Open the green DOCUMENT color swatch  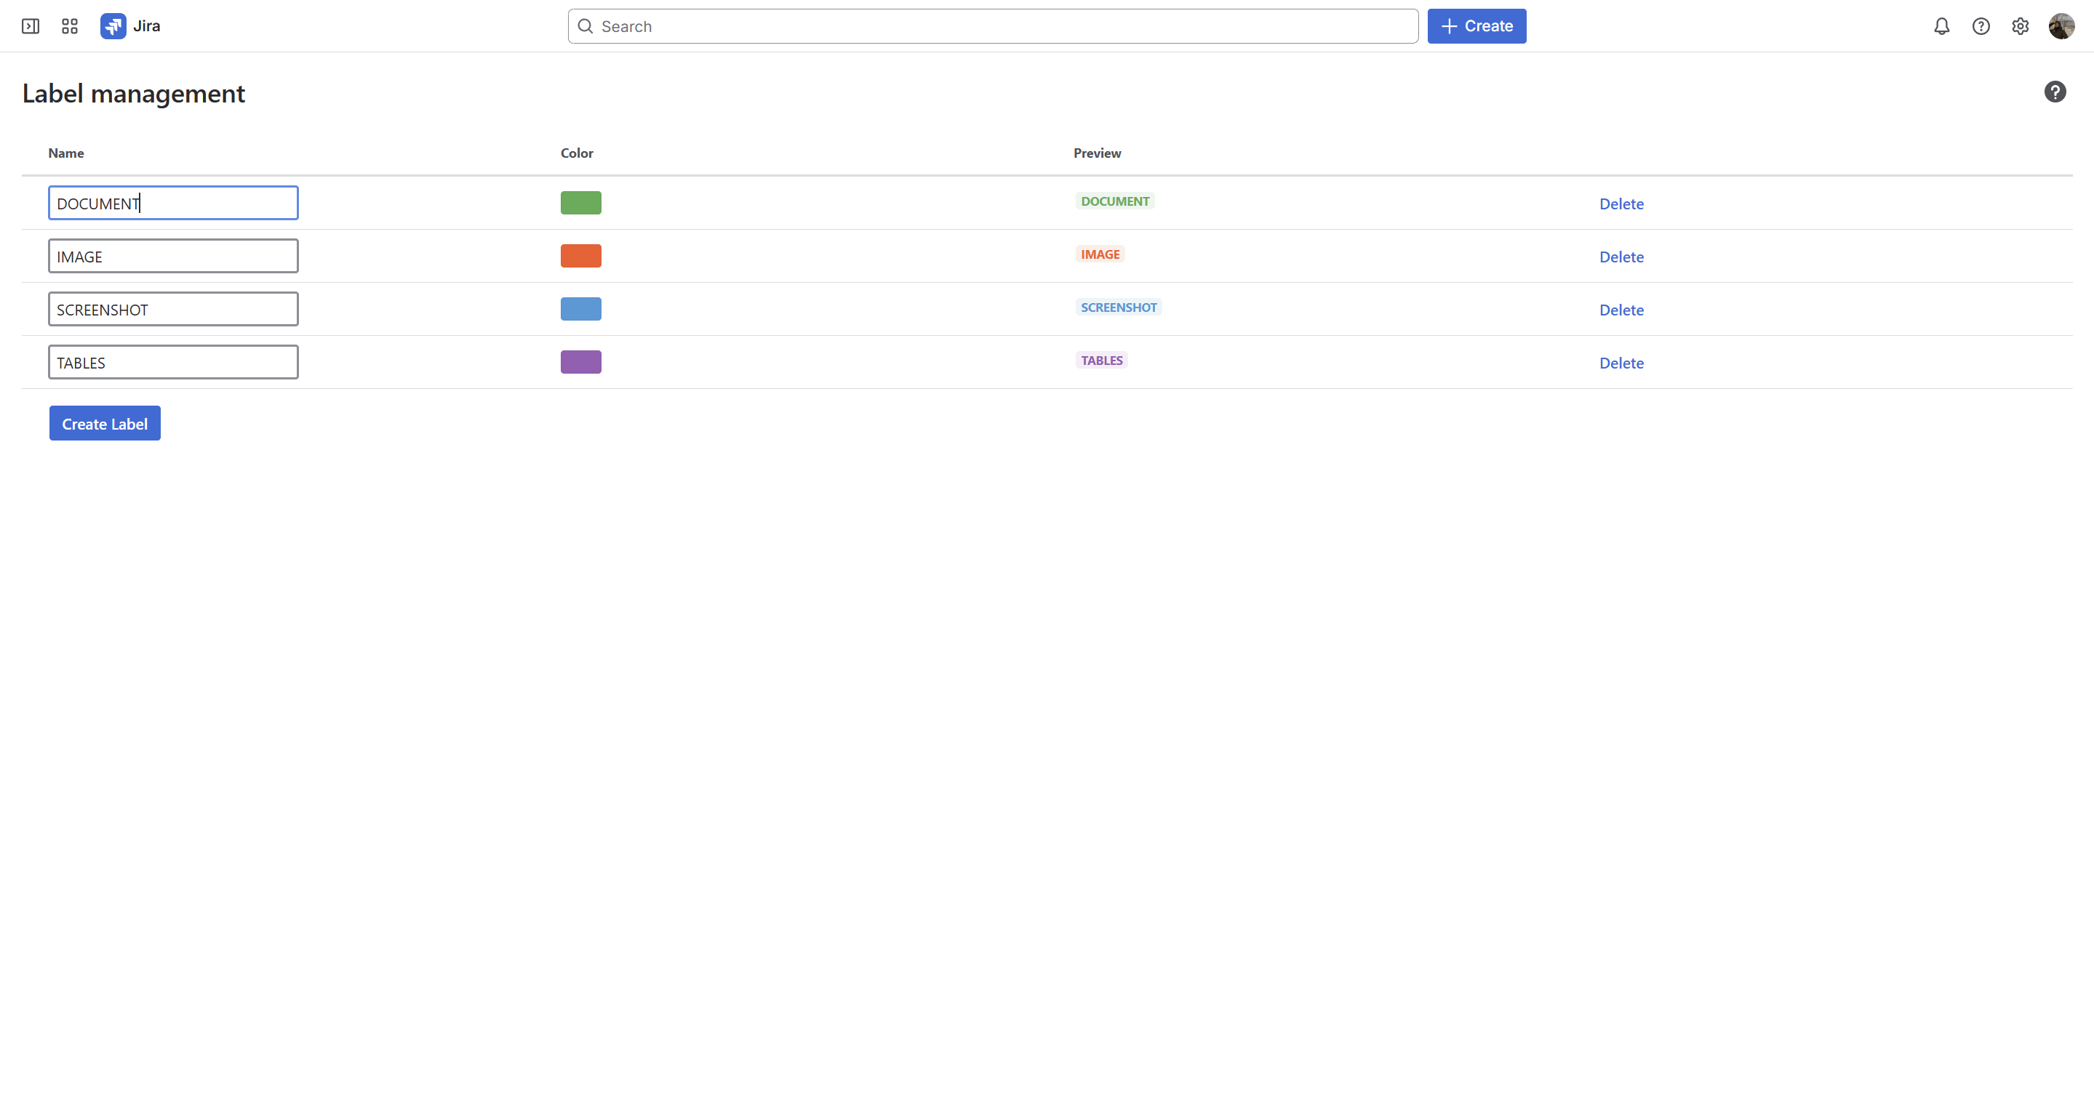[x=580, y=202]
